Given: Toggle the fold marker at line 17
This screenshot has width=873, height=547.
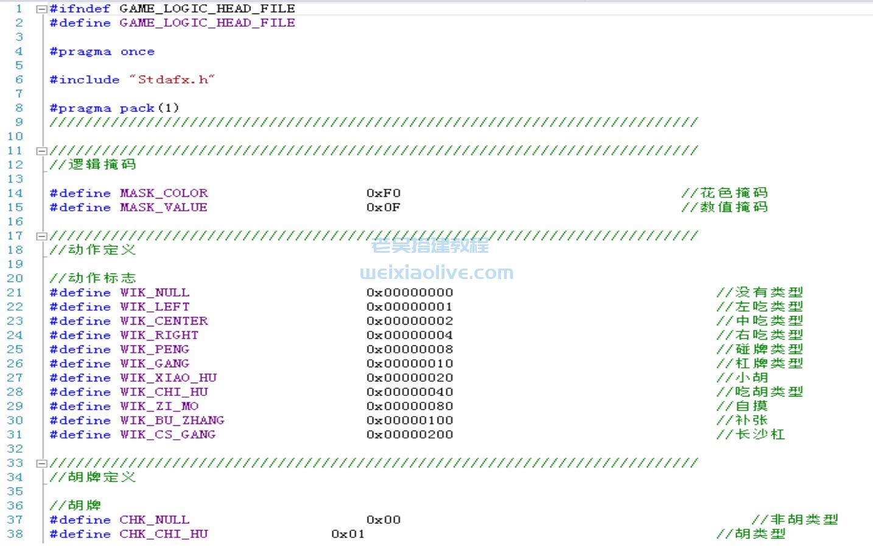Looking at the screenshot, I should pyautogui.click(x=41, y=236).
